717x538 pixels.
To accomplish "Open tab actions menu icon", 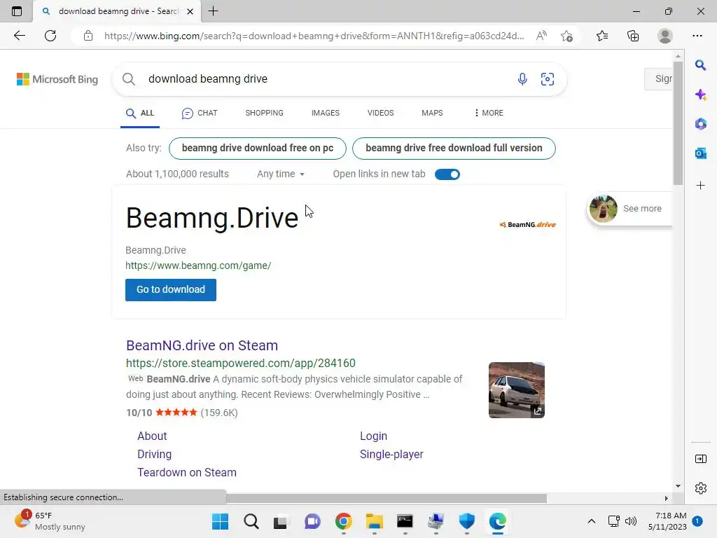I will [17, 11].
